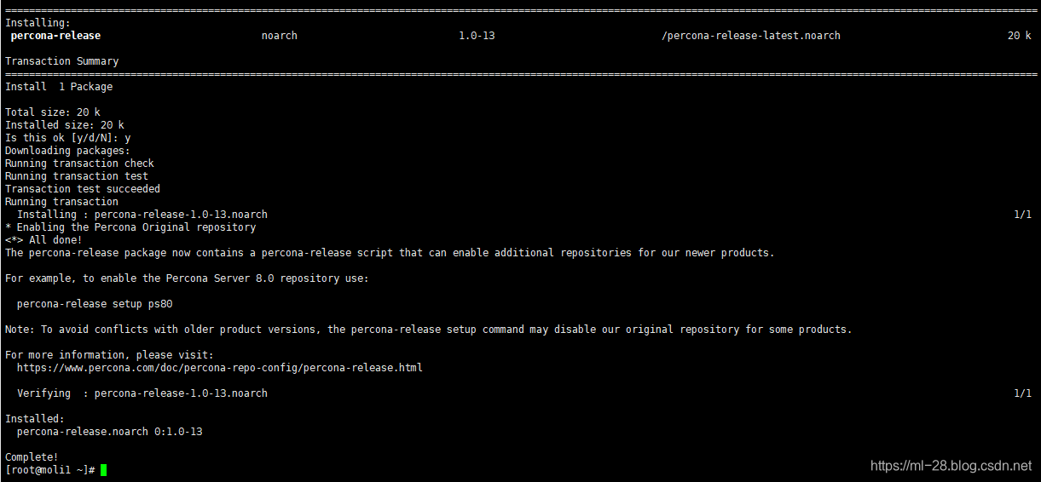Click 'The percona-release package now contains' line
Image resolution: width=1041 pixels, height=482 pixels.
pos(390,253)
